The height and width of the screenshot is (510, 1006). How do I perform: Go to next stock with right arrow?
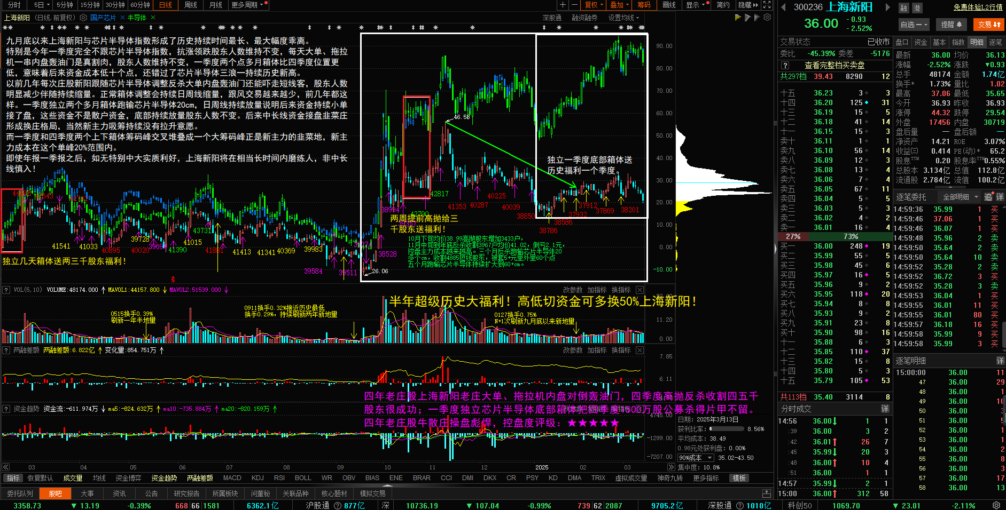[888, 7]
